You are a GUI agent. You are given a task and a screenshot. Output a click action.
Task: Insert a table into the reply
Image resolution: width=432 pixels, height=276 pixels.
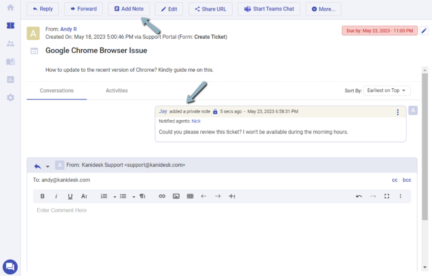[x=190, y=196]
